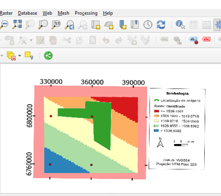221x196 pixels.
Task: Click the Layer Diagram Options icon
Action: (x=178, y=40)
